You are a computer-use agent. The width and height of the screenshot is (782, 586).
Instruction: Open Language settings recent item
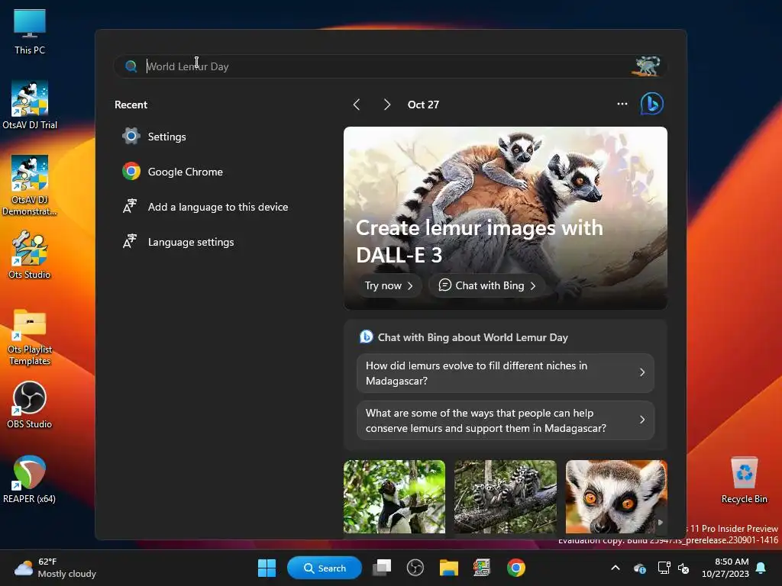point(219,242)
